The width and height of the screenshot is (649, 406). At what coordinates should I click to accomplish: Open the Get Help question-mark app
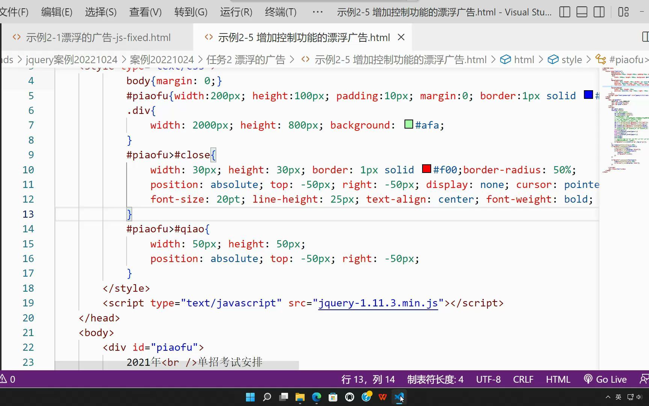(x=366, y=397)
